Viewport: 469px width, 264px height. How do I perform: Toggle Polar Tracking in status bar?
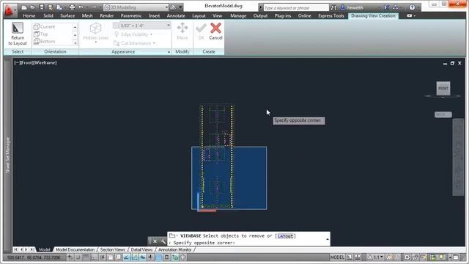(103, 257)
